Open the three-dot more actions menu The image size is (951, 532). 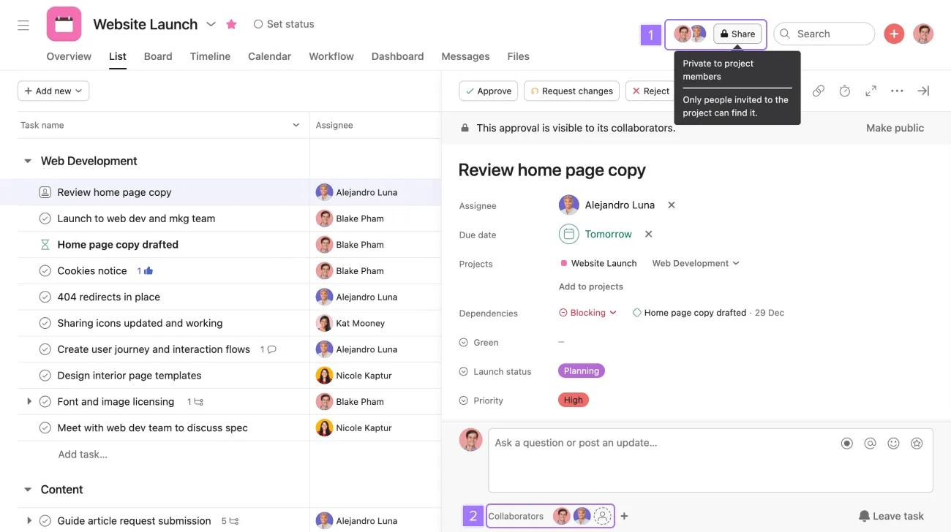point(897,91)
